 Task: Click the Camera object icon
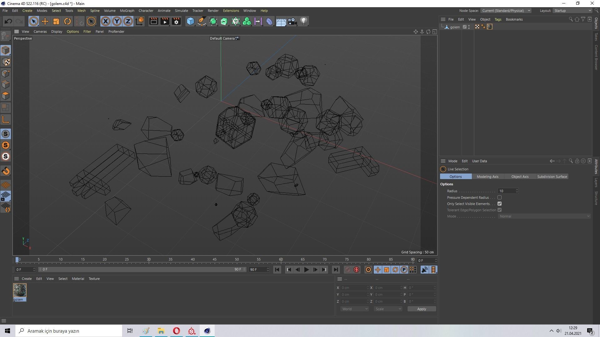click(x=292, y=21)
